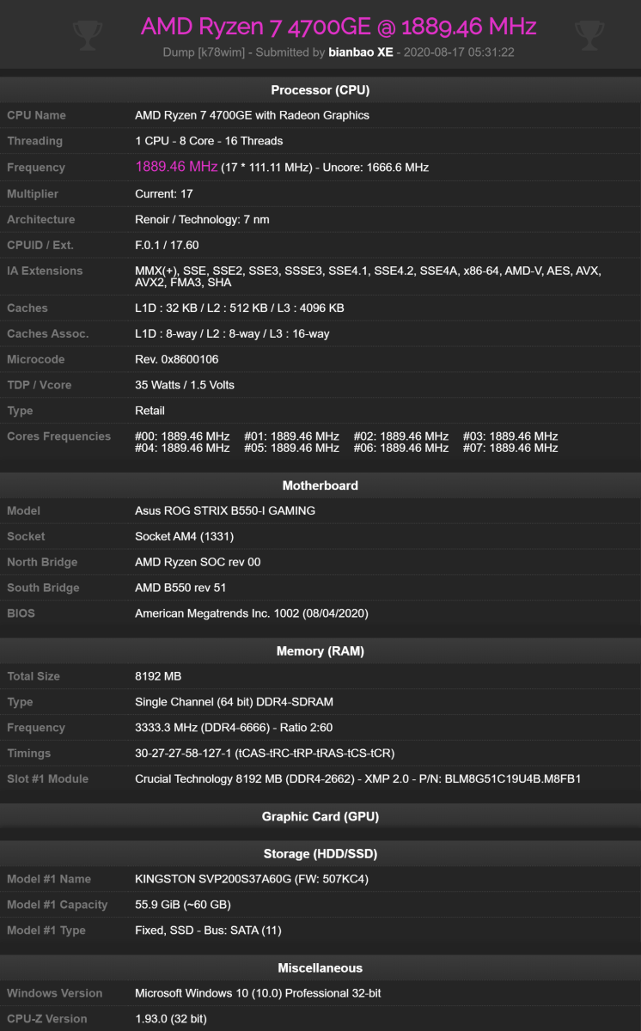Click microcode 'Rev. 0x8600106'
Viewport: 641px width, 1031px height.
[x=177, y=360]
